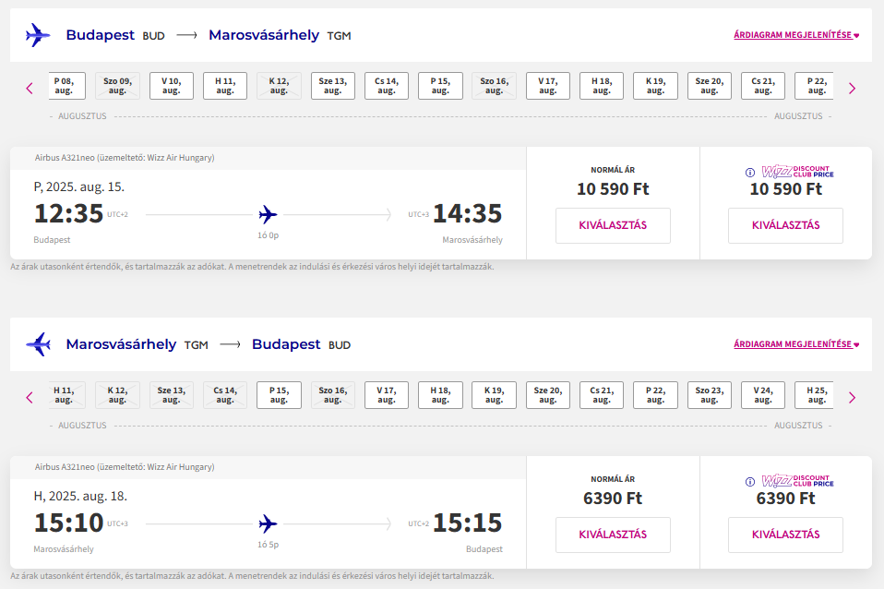Choose the Discount Club 6390 Ft return fare

point(785,535)
